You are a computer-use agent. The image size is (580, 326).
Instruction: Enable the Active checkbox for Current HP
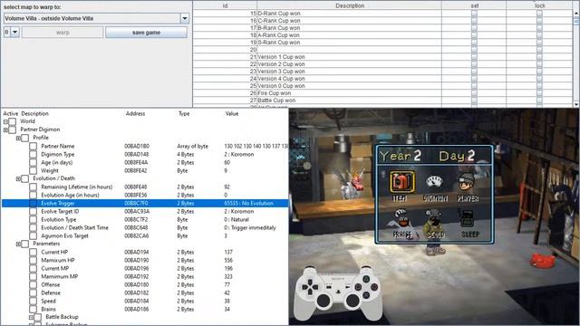pos(33,252)
